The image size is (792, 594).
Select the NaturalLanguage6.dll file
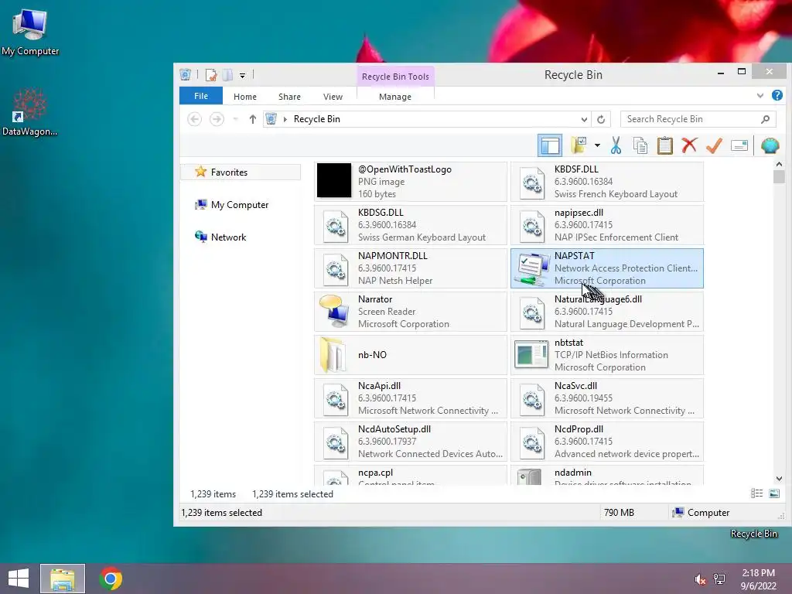coord(606,312)
